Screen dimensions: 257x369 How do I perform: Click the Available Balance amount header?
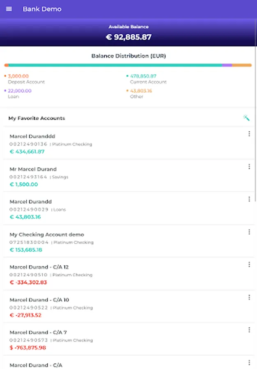pyautogui.click(x=128, y=37)
